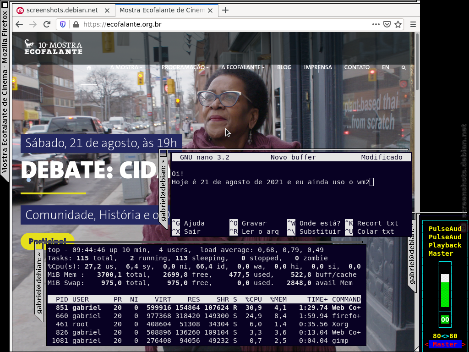The image size is (469, 352).
Task: Click the ^G Ajuda shortcut in nano
Action: click(x=188, y=223)
